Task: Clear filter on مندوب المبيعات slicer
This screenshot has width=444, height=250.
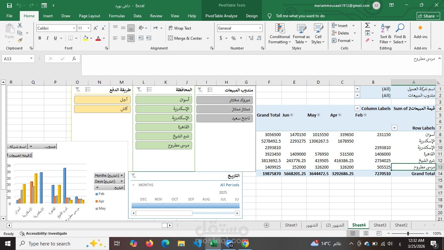Action: pyautogui.click(x=200, y=90)
